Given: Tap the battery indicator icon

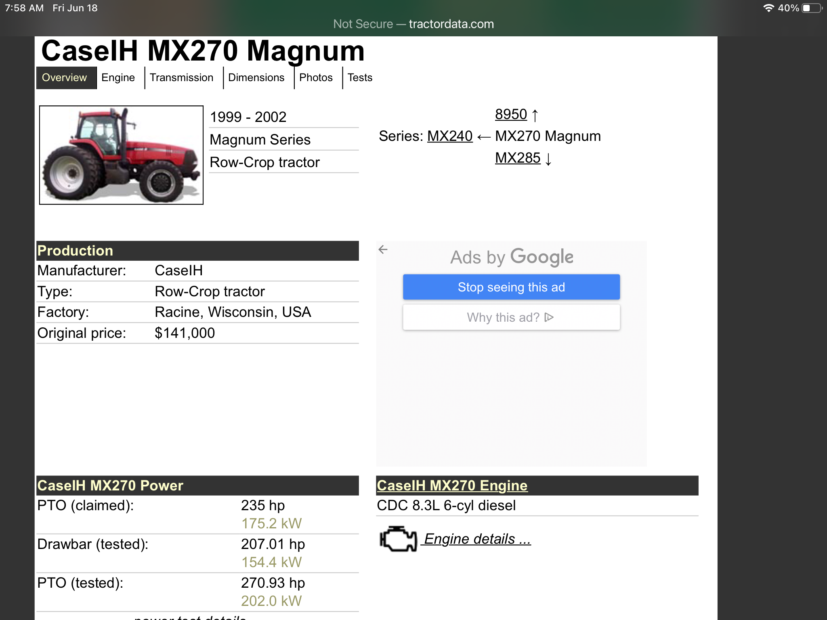Looking at the screenshot, I should tap(812, 8).
